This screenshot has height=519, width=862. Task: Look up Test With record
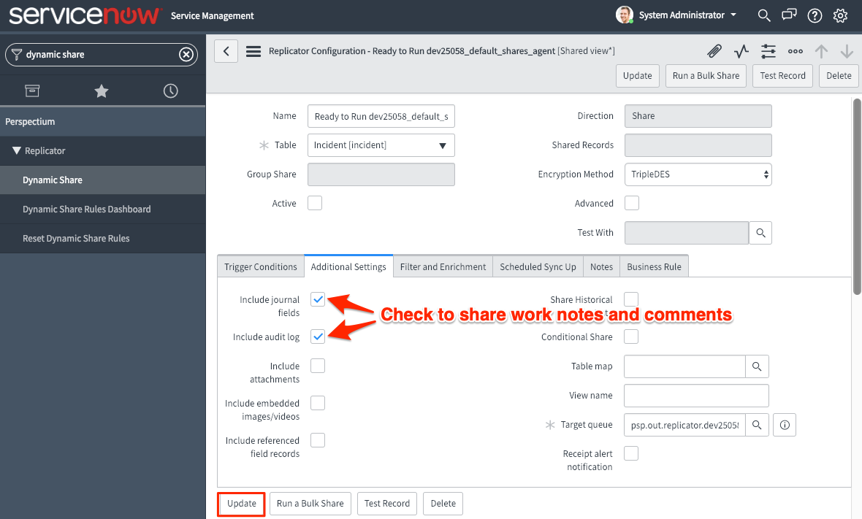[760, 233]
